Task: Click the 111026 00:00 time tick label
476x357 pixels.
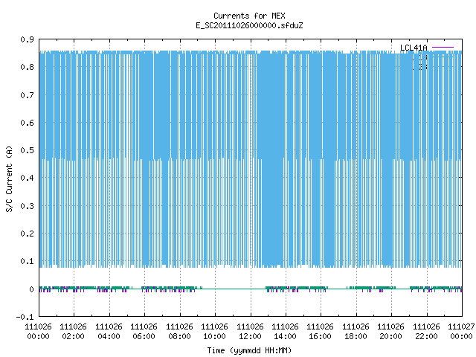Action: 38,332
